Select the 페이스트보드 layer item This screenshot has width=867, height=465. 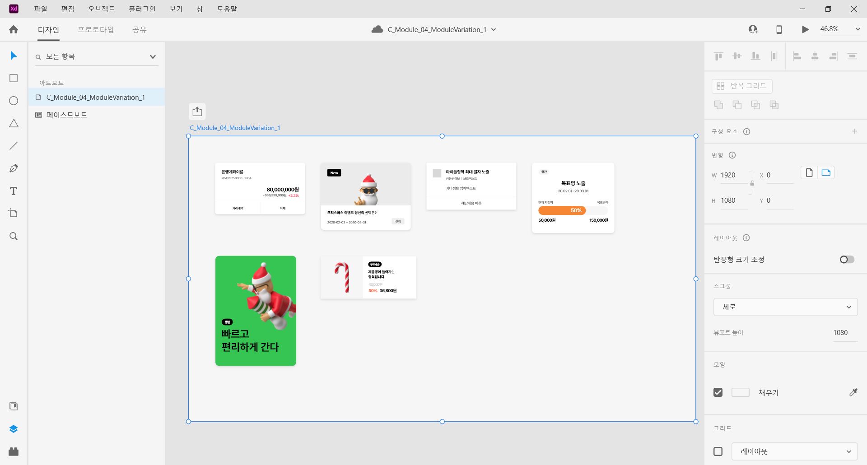click(x=96, y=115)
